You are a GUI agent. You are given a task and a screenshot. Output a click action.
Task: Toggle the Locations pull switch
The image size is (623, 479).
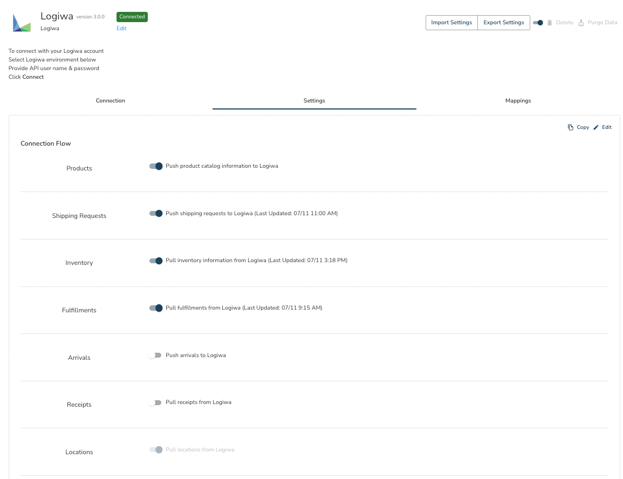click(x=156, y=450)
